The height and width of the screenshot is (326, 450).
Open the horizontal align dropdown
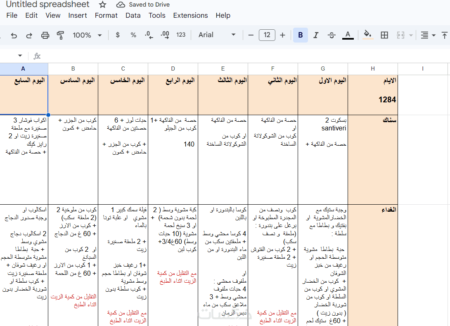(x=428, y=35)
